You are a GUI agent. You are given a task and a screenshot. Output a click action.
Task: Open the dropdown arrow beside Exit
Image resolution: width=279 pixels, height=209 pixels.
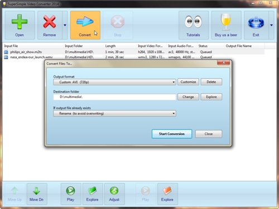click(x=271, y=25)
